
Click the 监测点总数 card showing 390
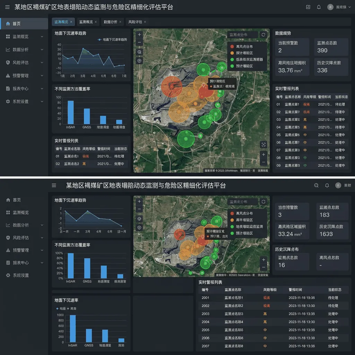coord(331,47)
